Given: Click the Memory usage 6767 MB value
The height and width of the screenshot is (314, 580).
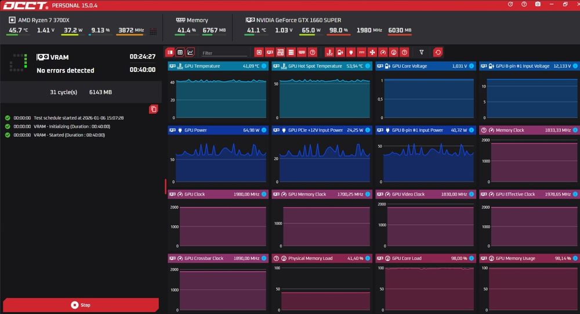Looking at the screenshot, I should point(214,30).
